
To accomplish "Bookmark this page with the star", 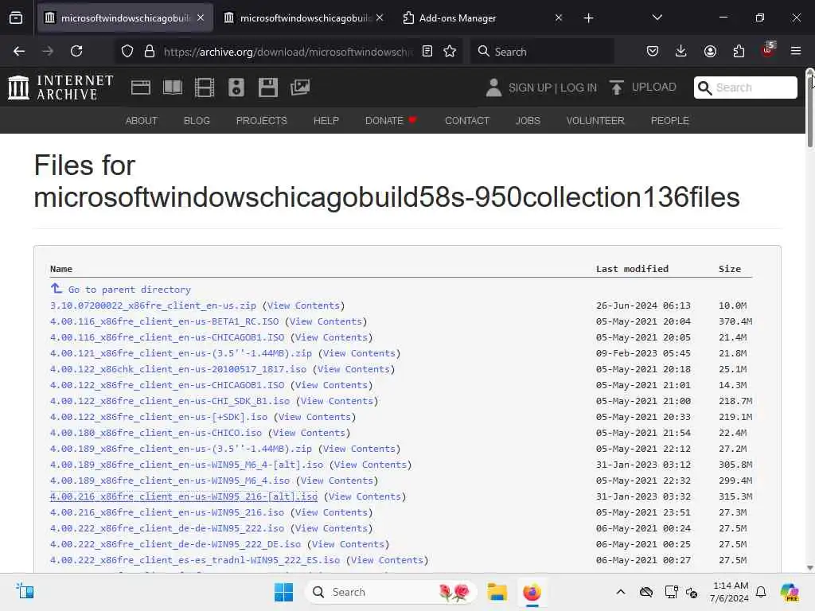I will (x=450, y=52).
